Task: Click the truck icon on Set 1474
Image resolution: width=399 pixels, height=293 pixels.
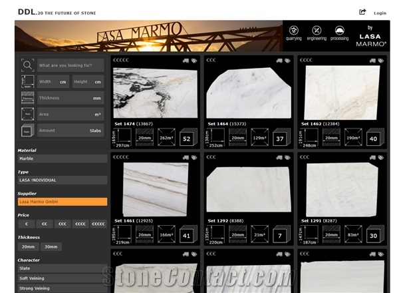Action: (186, 61)
